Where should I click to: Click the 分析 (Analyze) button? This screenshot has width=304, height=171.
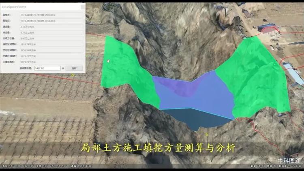[x=74, y=68]
